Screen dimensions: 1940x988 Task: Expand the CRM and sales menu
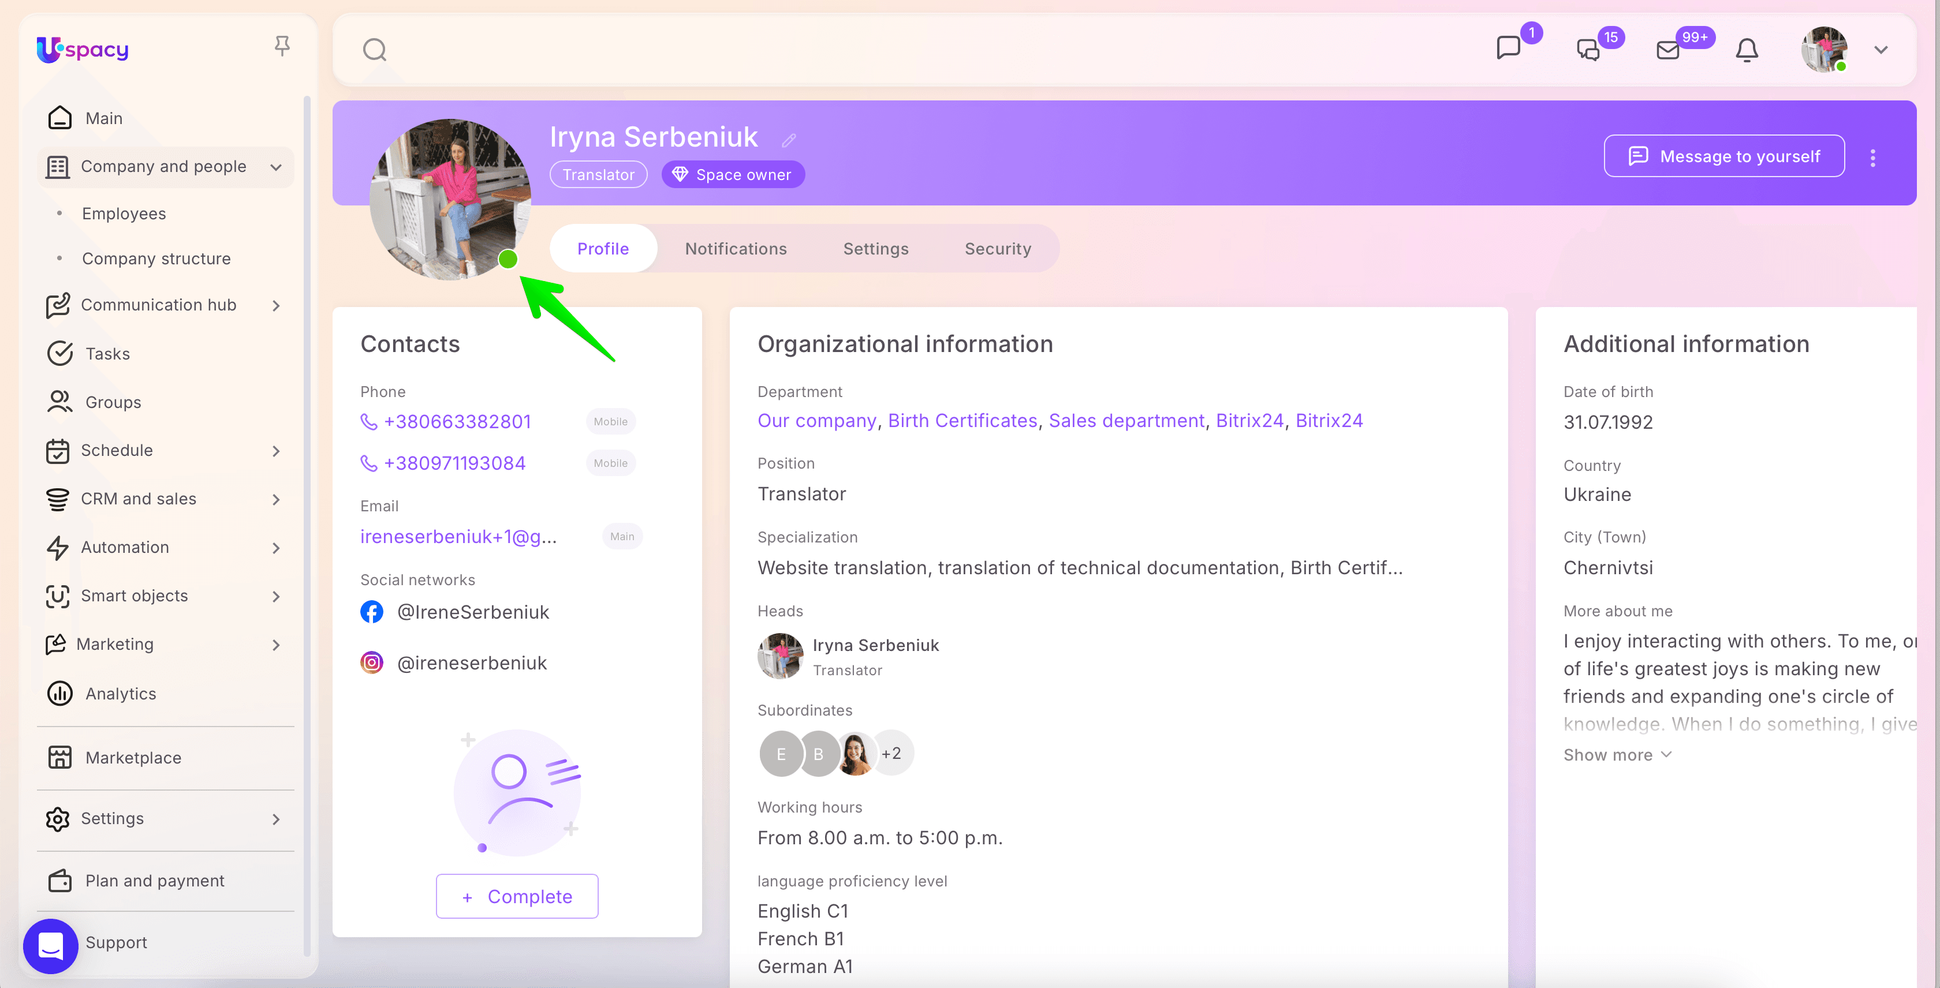275,500
